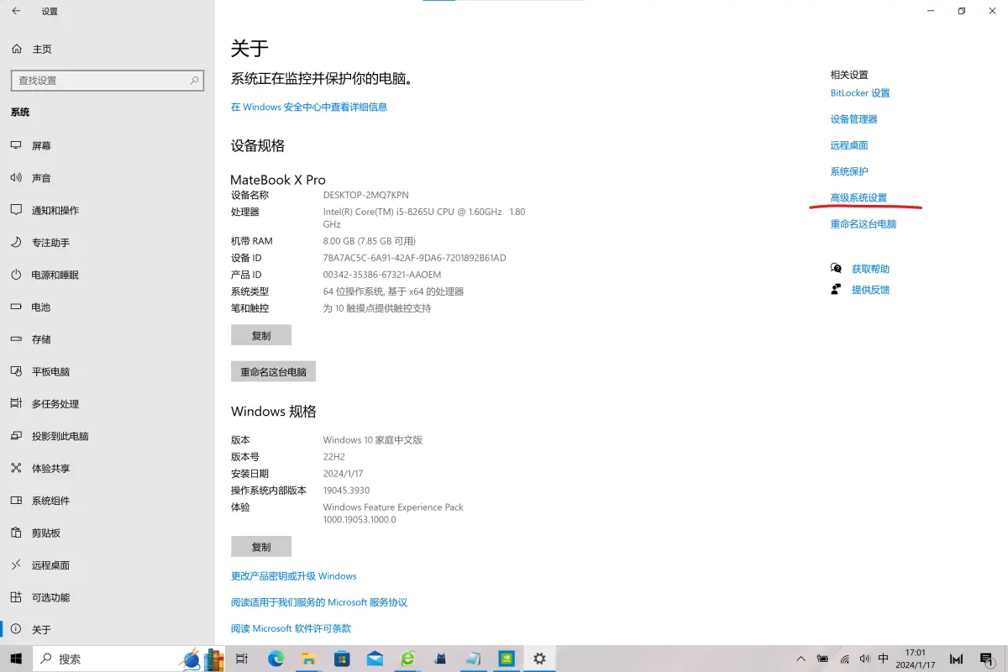Click 重命名这台电脑 link under 相关设置

click(864, 224)
